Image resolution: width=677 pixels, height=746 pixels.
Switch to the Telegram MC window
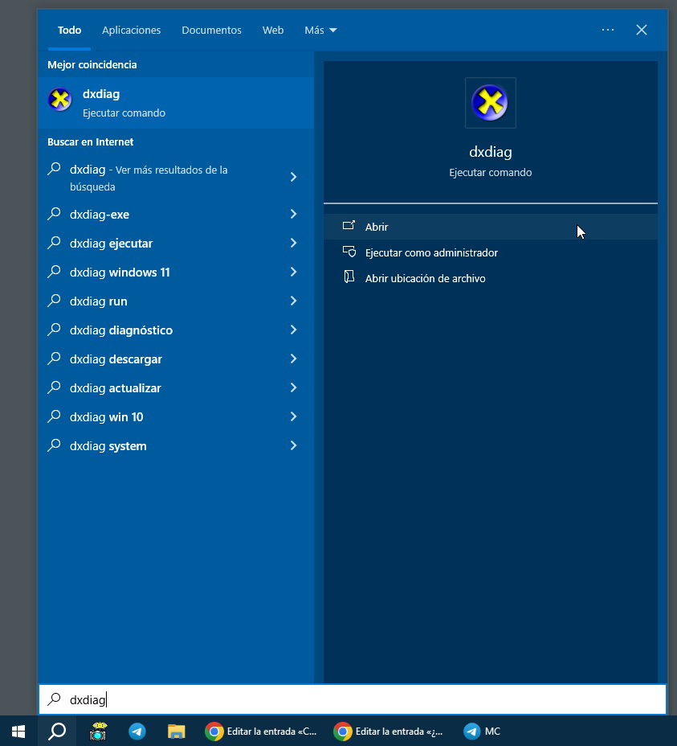tap(483, 732)
